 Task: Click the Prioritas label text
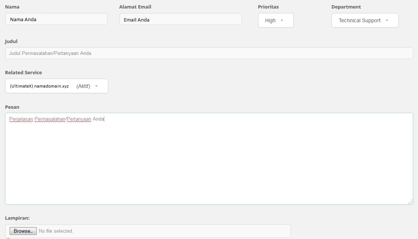pos(268,7)
